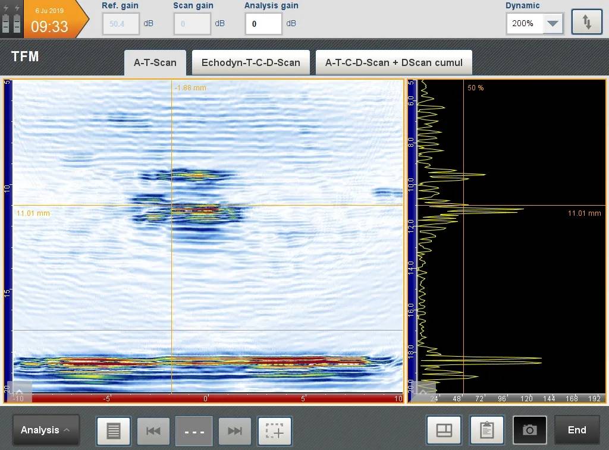Click the Analysis gain input field

click(263, 24)
